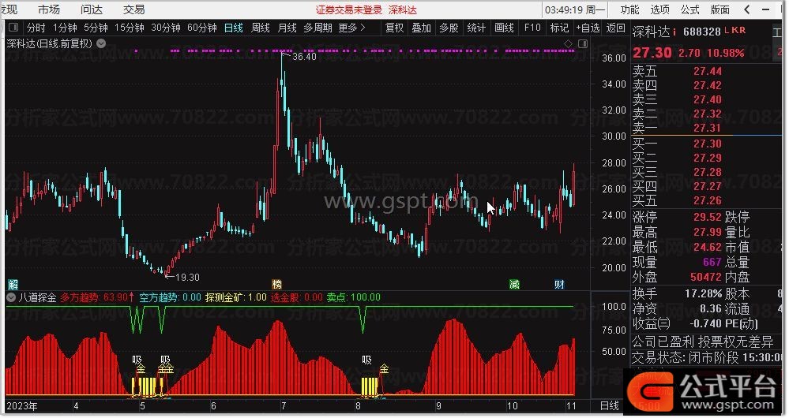Click the R tag next to 688328

(742, 30)
